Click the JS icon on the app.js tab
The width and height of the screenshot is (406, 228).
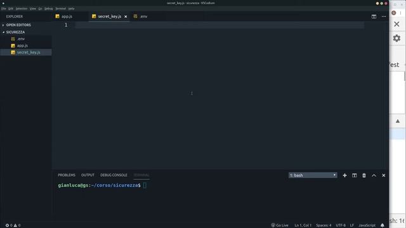tap(58, 16)
